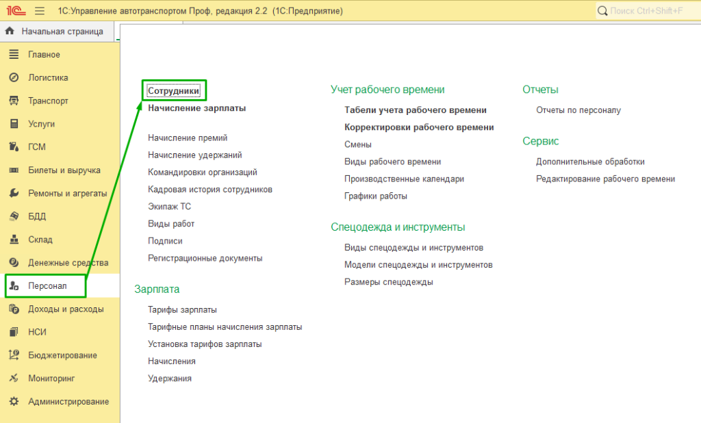
Task: Click the Бюджетирование chart icon
Action: [14, 355]
